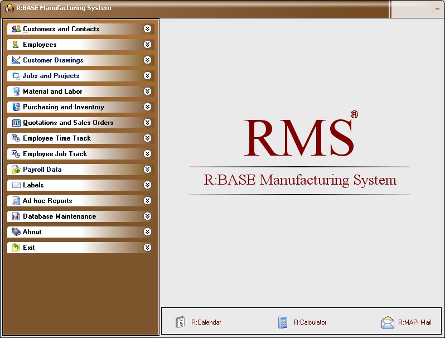Click the Customers and Contacts people icon
Image resolution: width=445 pixels, height=338 pixels.
(16, 28)
